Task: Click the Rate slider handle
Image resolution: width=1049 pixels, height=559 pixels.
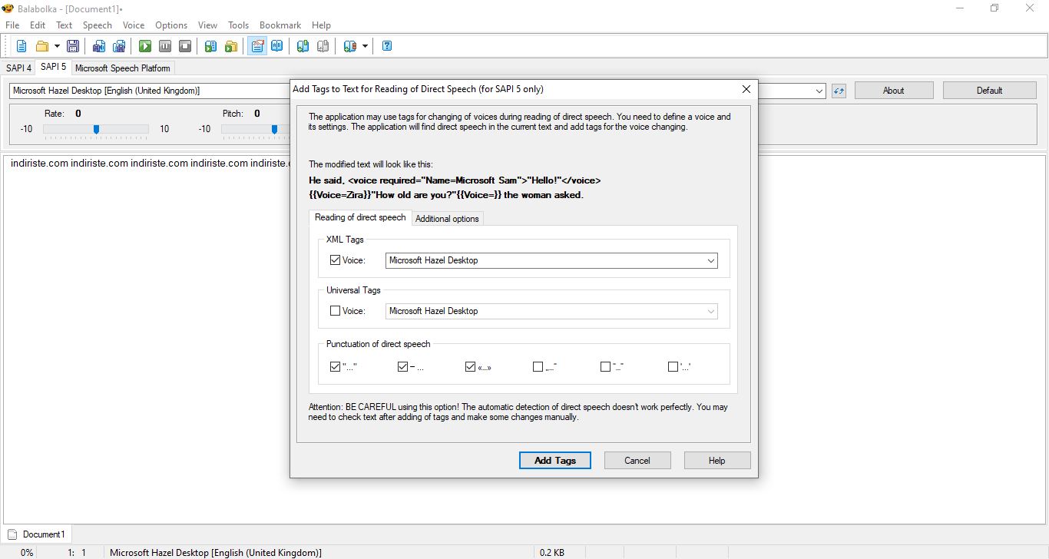Action: (96, 129)
